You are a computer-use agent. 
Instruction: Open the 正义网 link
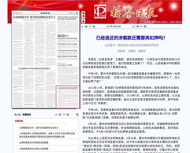pyautogui.click(x=148, y=22)
